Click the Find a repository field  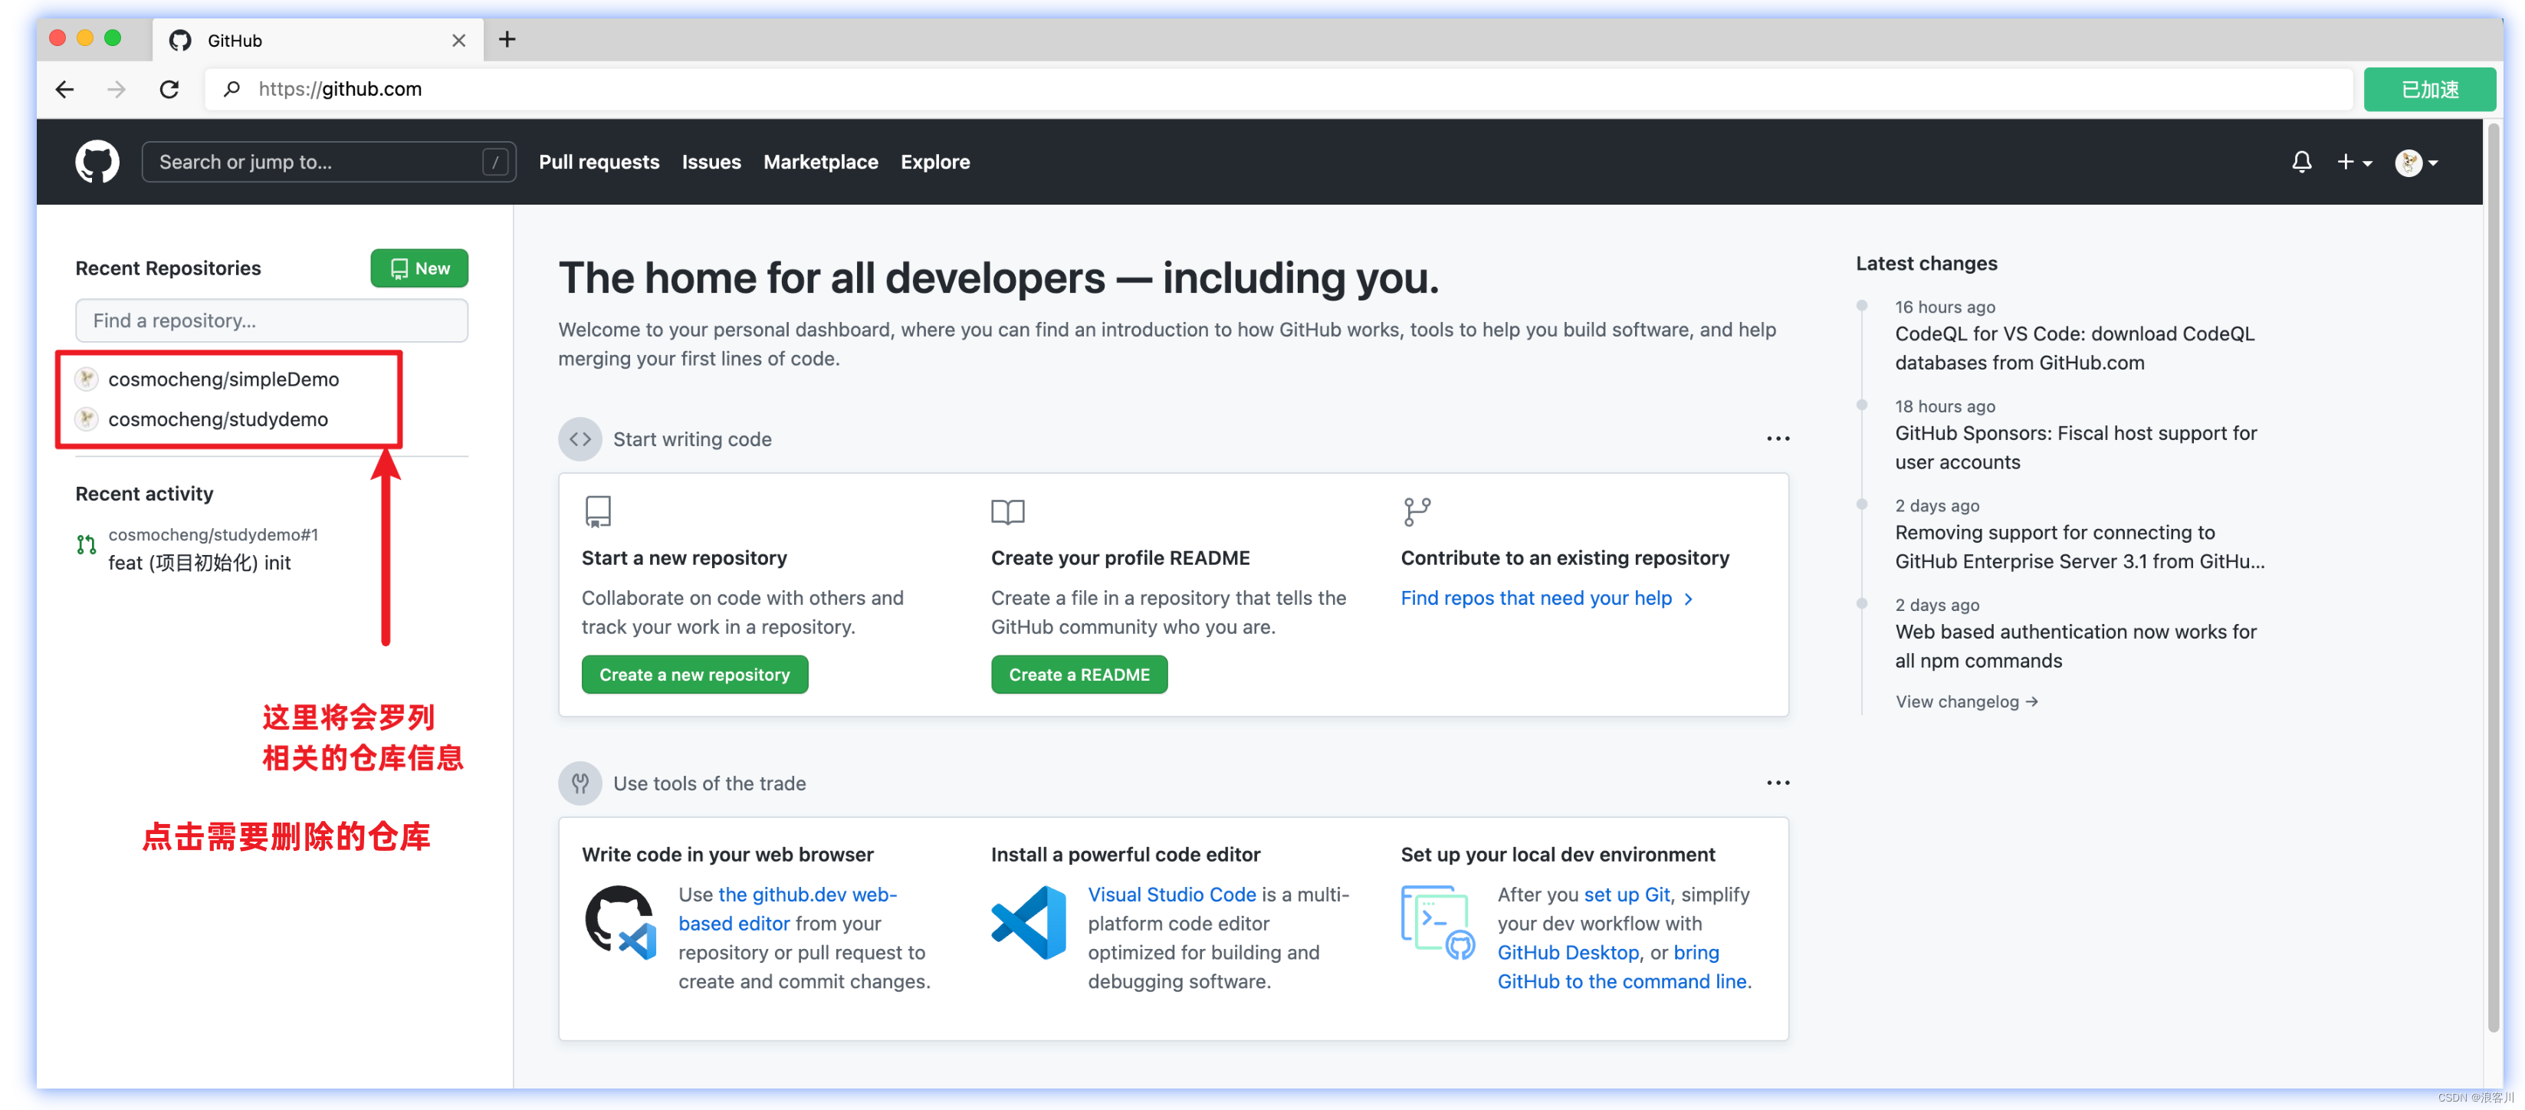point(271,320)
